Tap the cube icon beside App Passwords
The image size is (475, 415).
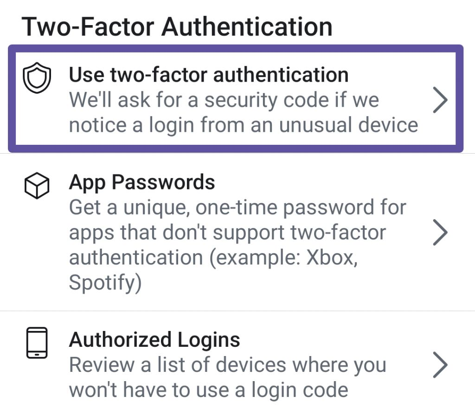pos(37,186)
